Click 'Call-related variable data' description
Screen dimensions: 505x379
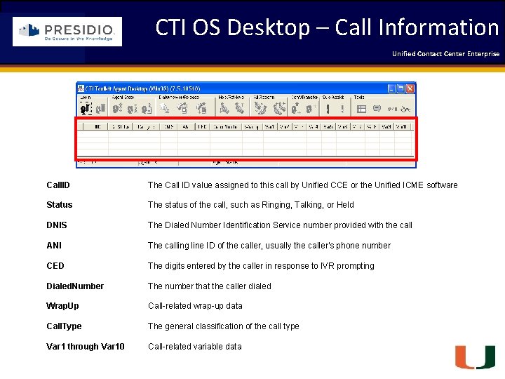[195, 347]
